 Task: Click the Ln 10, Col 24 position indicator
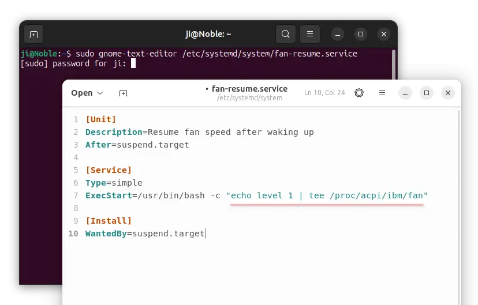click(x=324, y=93)
